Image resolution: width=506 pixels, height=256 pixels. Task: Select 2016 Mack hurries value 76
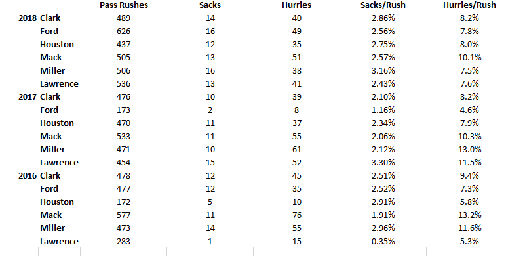[296, 215]
